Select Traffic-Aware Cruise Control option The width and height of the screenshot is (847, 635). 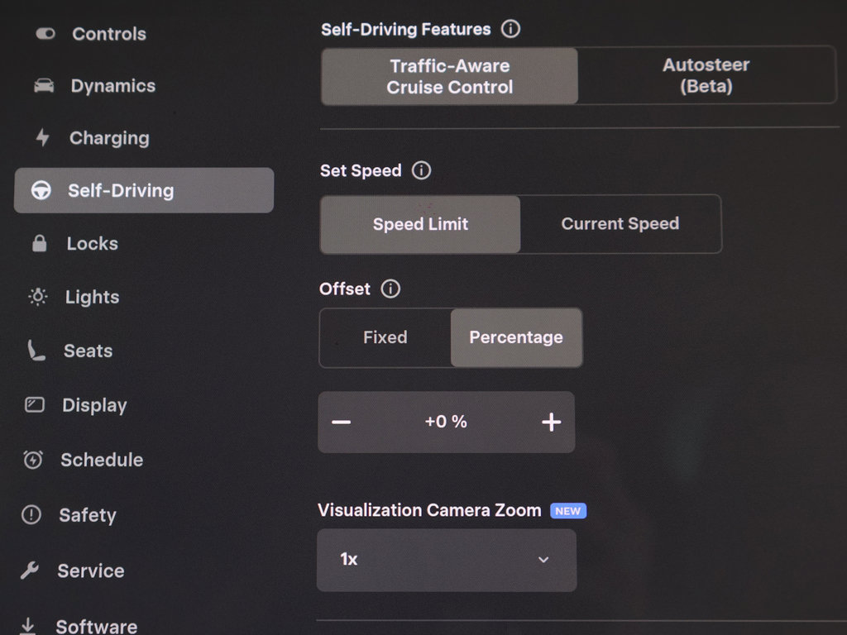[x=449, y=76]
